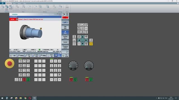Open the Milling horizontal softkey
Image resolution: width=179 pixels, height=100 pixels.
coord(43,56)
